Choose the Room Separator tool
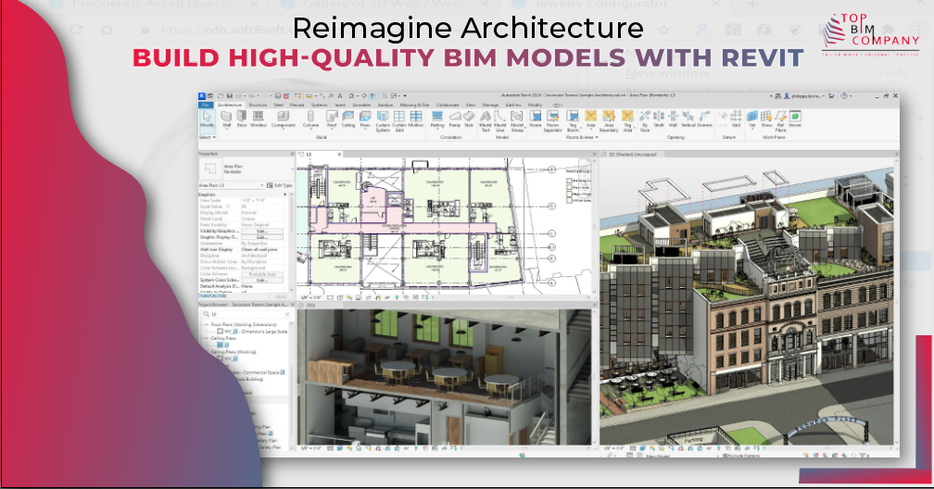This screenshot has width=934, height=489. coord(553,121)
